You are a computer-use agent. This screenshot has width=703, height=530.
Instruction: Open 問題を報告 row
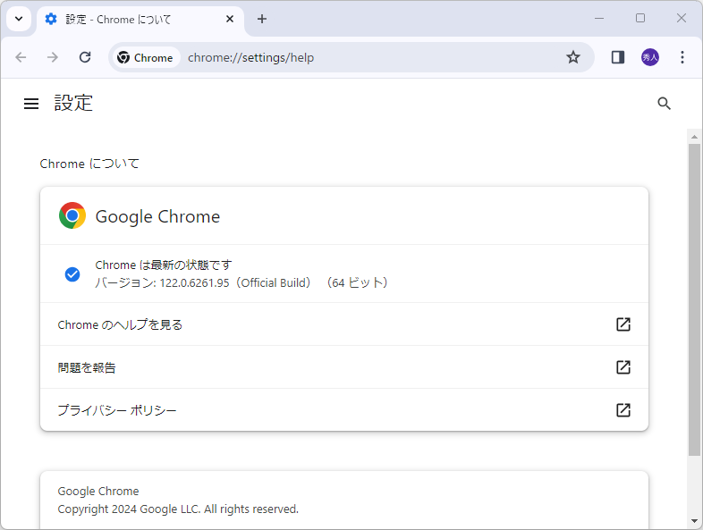point(344,367)
